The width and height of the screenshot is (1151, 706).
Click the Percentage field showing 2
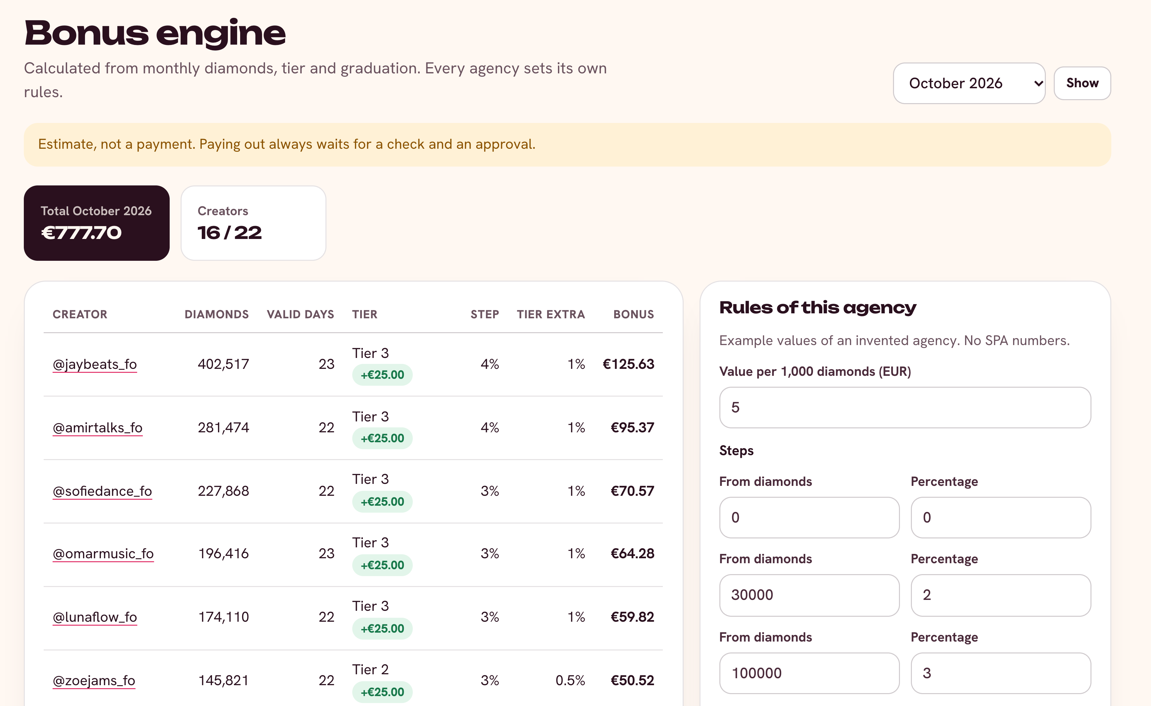1001,595
